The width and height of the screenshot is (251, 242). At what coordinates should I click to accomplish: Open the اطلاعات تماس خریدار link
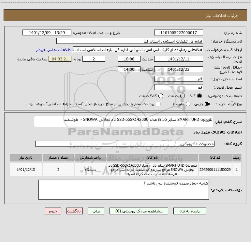[54, 50]
